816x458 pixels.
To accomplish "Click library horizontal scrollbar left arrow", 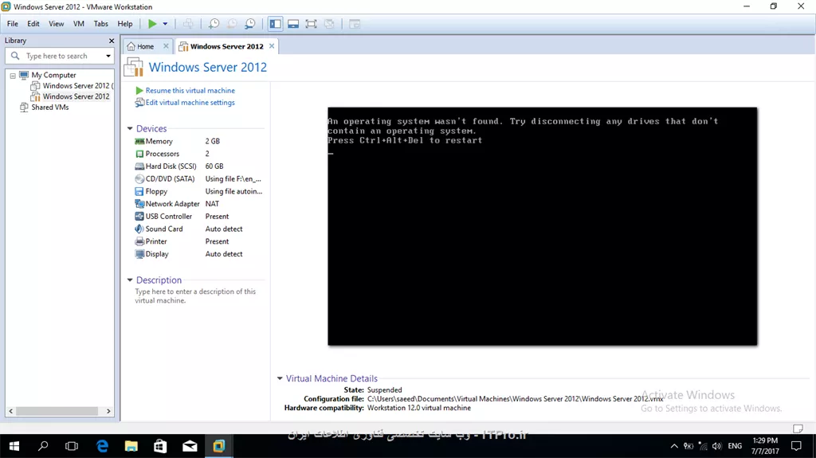I will (x=11, y=411).
